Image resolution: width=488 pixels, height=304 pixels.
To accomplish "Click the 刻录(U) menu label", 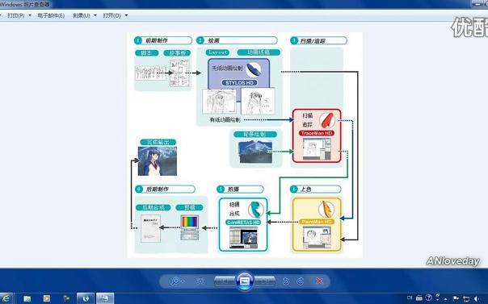I will point(82,15).
